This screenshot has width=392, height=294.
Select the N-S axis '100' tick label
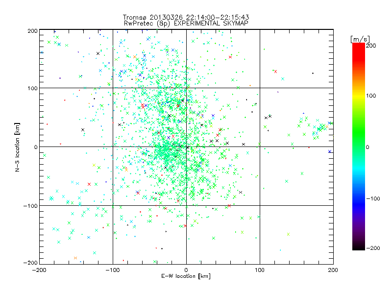point(32,88)
